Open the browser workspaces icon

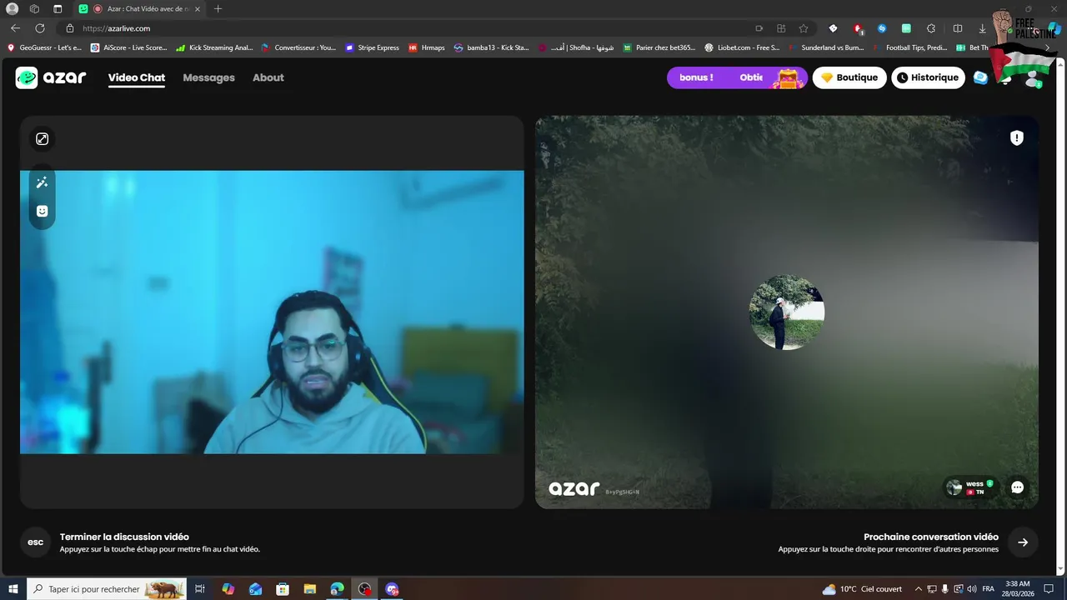34,9
